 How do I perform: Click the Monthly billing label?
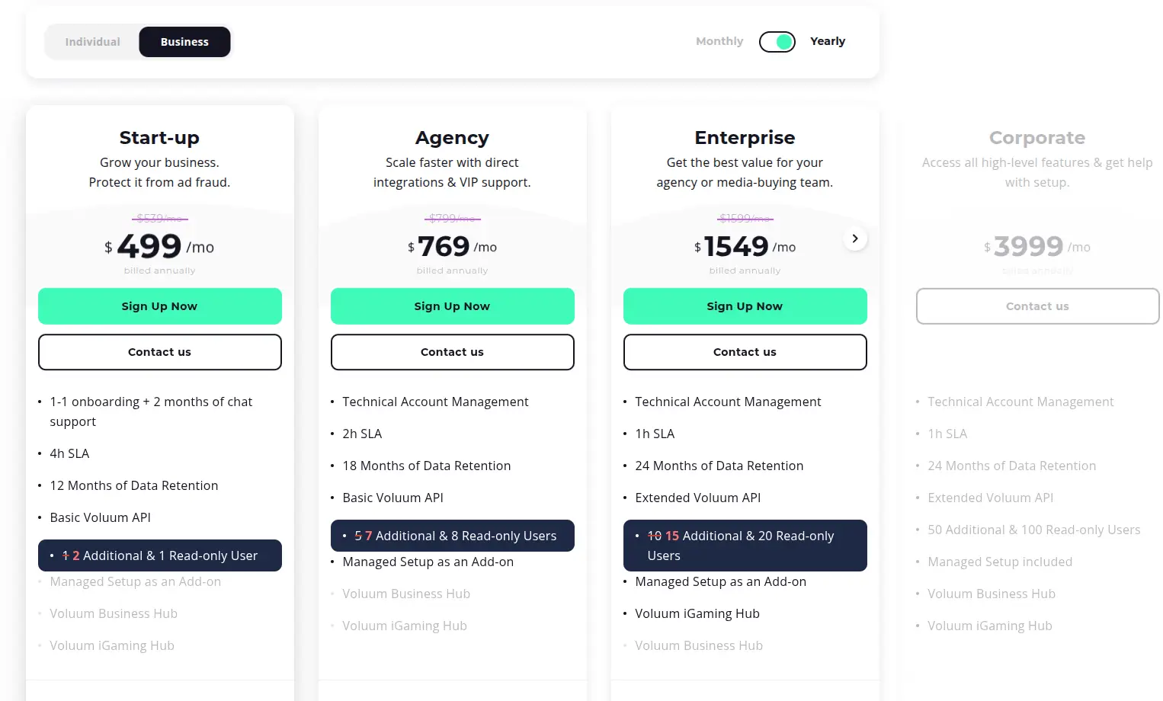[x=719, y=41]
